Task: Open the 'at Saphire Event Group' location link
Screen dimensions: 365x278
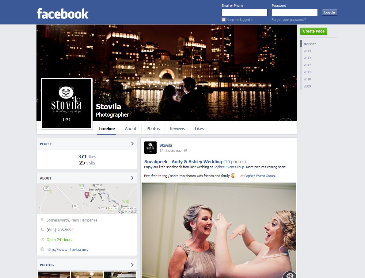Action: pos(260,176)
